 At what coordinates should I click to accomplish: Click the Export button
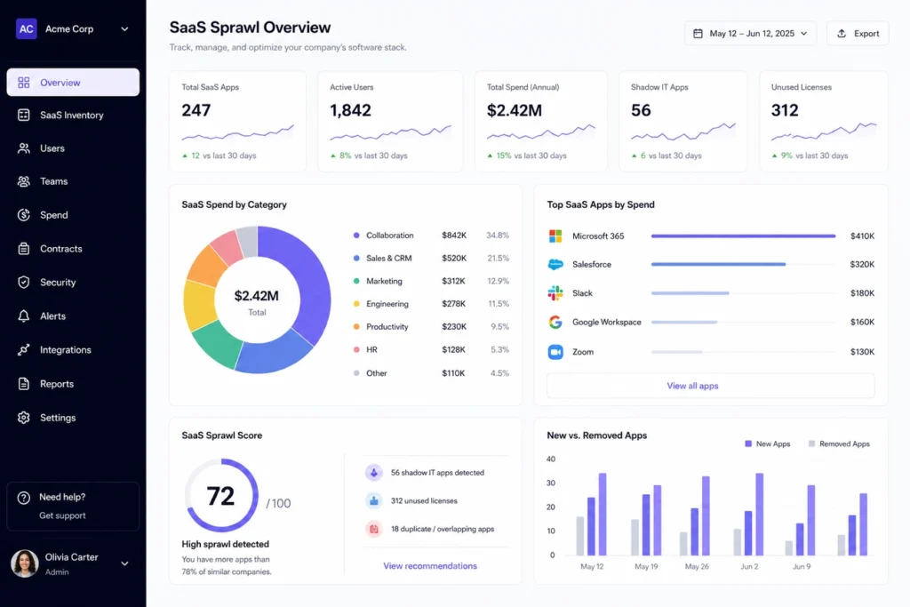pos(858,34)
